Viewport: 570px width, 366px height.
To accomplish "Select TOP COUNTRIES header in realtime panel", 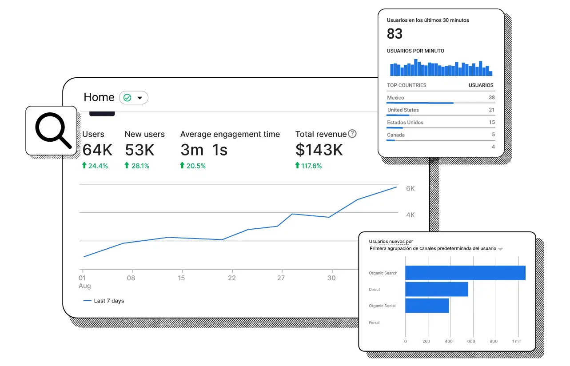I will (407, 85).
